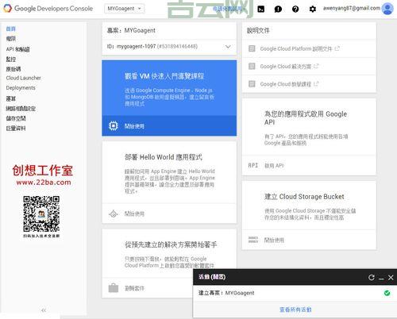Image resolution: width=397 pixels, height=319 pixels.
Task: Select the first sidebar item 首頁
Action: 11,29
